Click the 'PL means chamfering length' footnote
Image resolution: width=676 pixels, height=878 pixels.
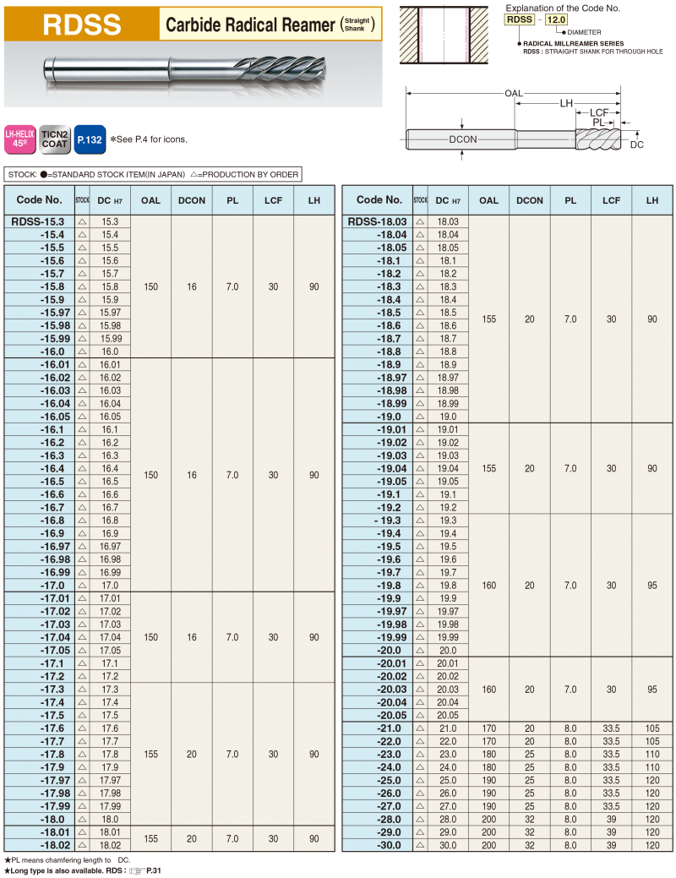tap(68, 860)
